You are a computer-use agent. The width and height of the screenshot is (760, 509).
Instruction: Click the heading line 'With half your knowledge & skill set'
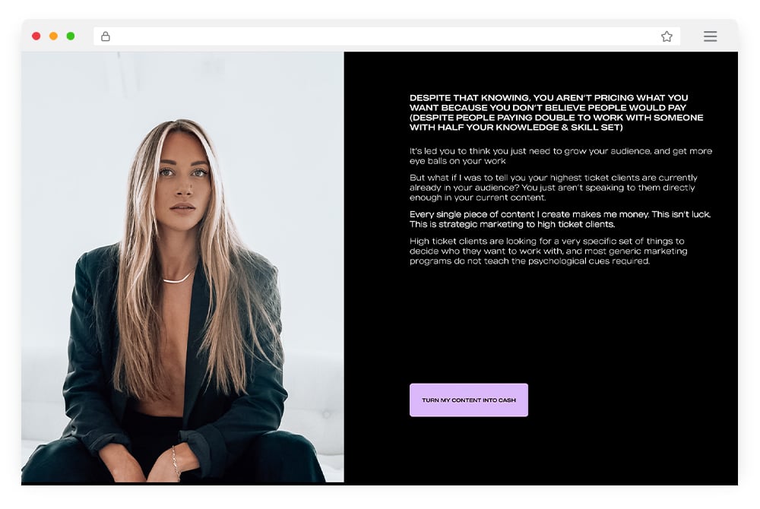click(x=516, y=128)
